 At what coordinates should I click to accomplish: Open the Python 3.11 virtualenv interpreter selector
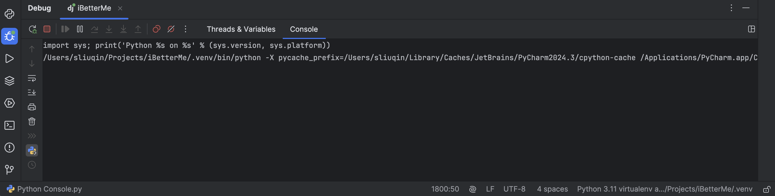[665, 189]
